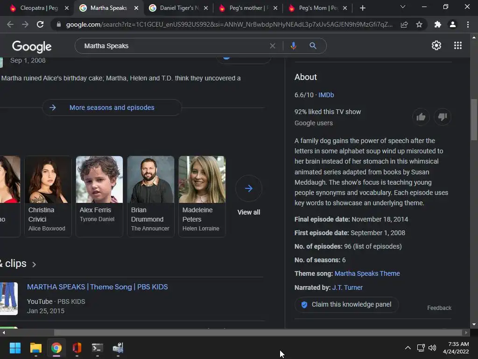Click Claim this knowledge panel
Screen dimensions: 478x359
347,305
